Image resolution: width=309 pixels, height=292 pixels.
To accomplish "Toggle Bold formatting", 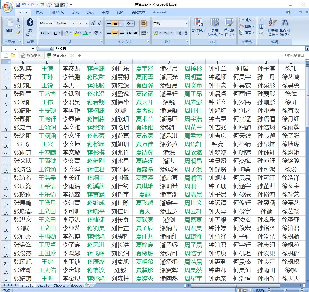I will [x=42, y=33].
